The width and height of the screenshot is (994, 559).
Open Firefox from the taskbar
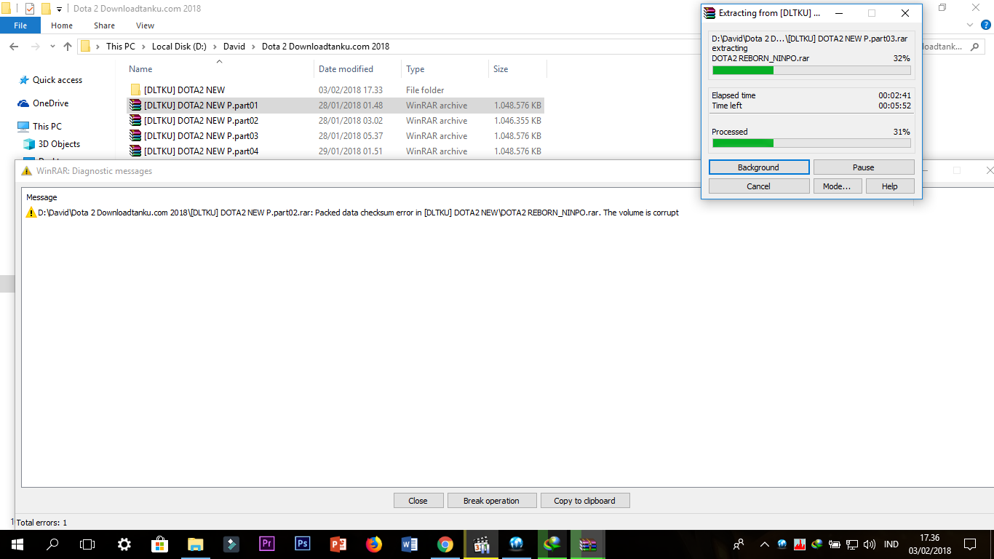(374, 544)
